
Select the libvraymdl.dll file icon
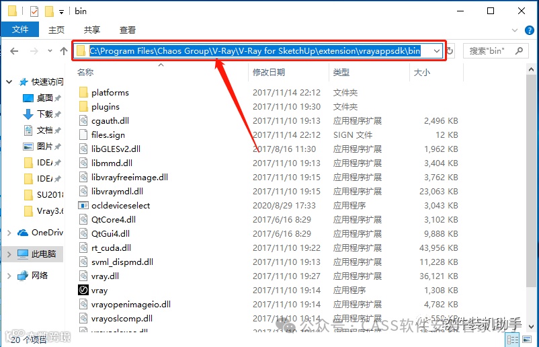pyautogui.click(x=83, y=191)
